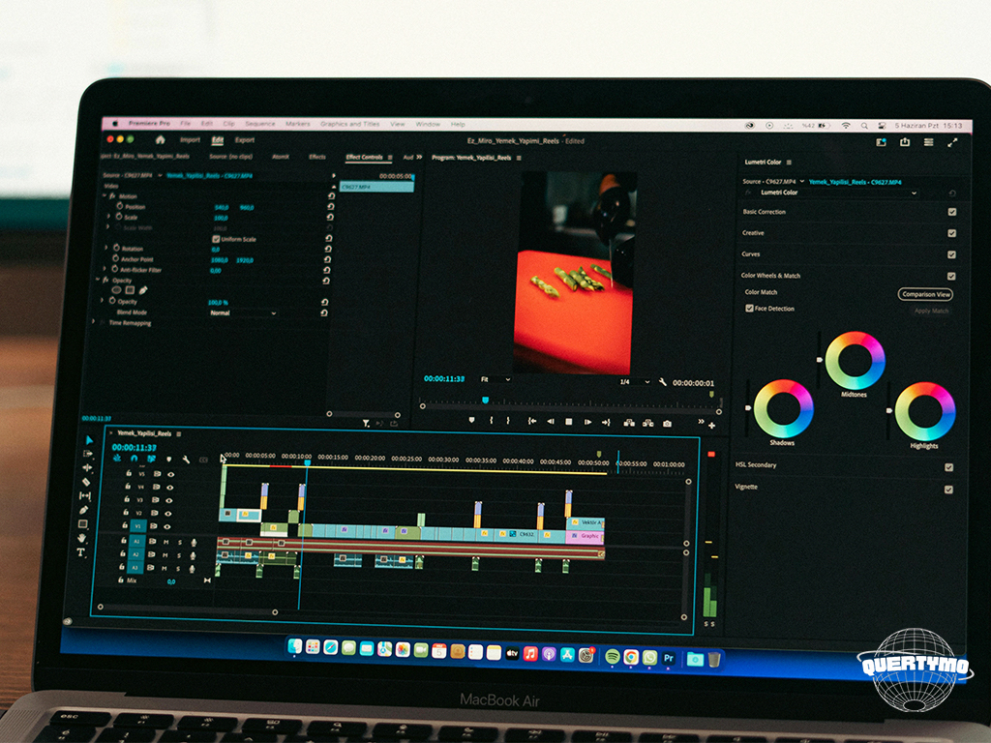991x743 pixels.
Task: Open the Export workspace tab
Action: click(x=245, y=140)
